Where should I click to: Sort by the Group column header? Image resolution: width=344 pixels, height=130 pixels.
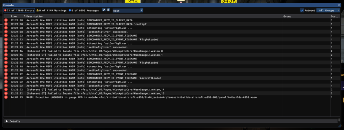[287, 16]
